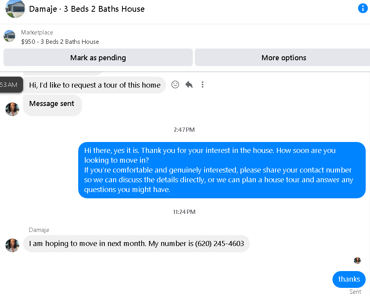370x300 pixels.
Task: Reply to tour request message arrow icon
Action: (189, 84)
